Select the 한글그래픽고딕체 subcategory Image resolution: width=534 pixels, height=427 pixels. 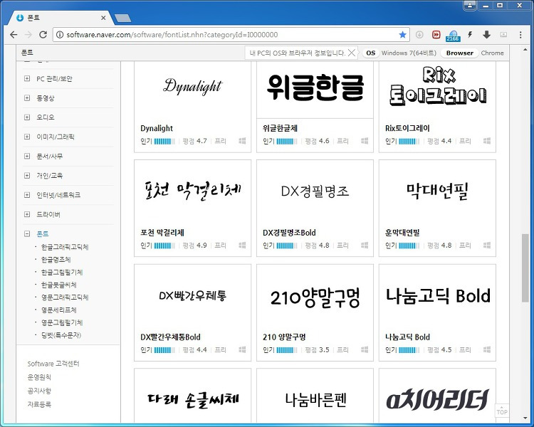coord(65,247)
